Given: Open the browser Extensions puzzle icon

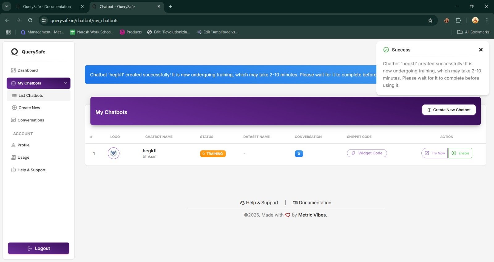Looking at the screenshot, I should (x=458, y=21).
